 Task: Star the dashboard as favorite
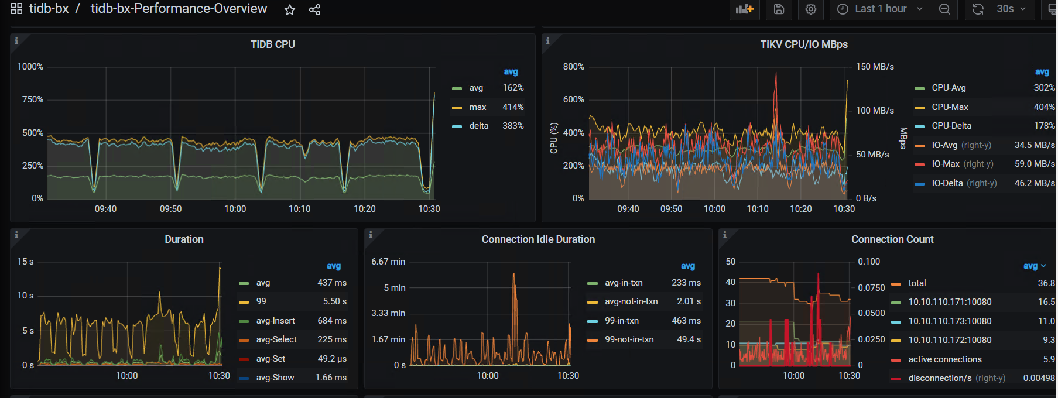pyautogui.click(x=290, y=10)
